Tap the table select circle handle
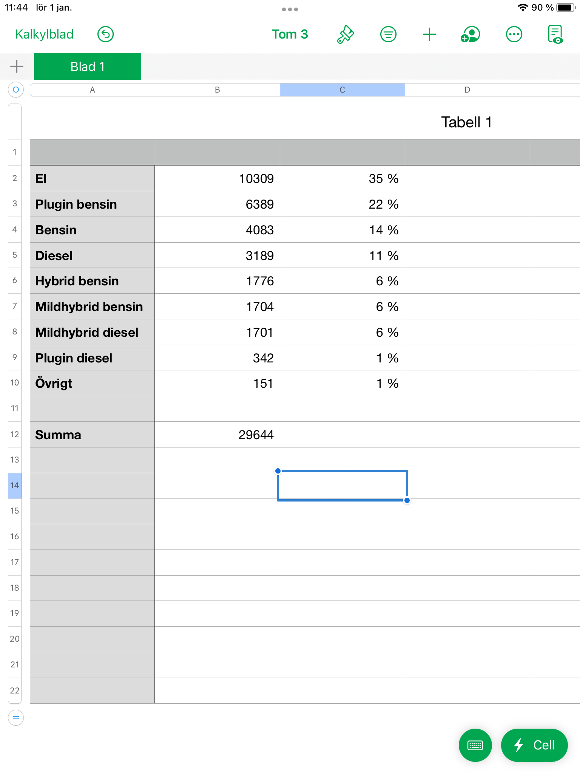 coord(16,90)
